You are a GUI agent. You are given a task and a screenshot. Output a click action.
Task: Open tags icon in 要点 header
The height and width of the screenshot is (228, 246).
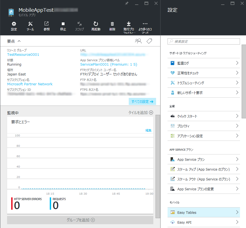click(149, 41)
